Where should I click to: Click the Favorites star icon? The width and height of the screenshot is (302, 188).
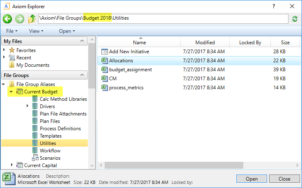pyautogui.click(x=12, y=50)
